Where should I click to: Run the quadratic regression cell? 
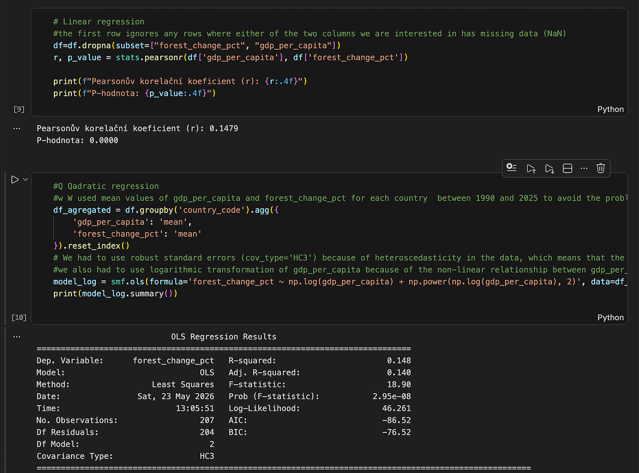15,180
